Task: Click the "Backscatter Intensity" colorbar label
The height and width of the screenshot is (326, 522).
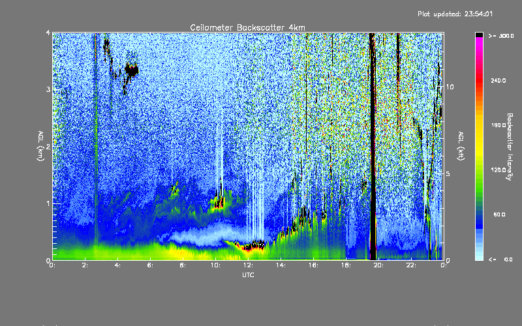Action: [510, 147]
